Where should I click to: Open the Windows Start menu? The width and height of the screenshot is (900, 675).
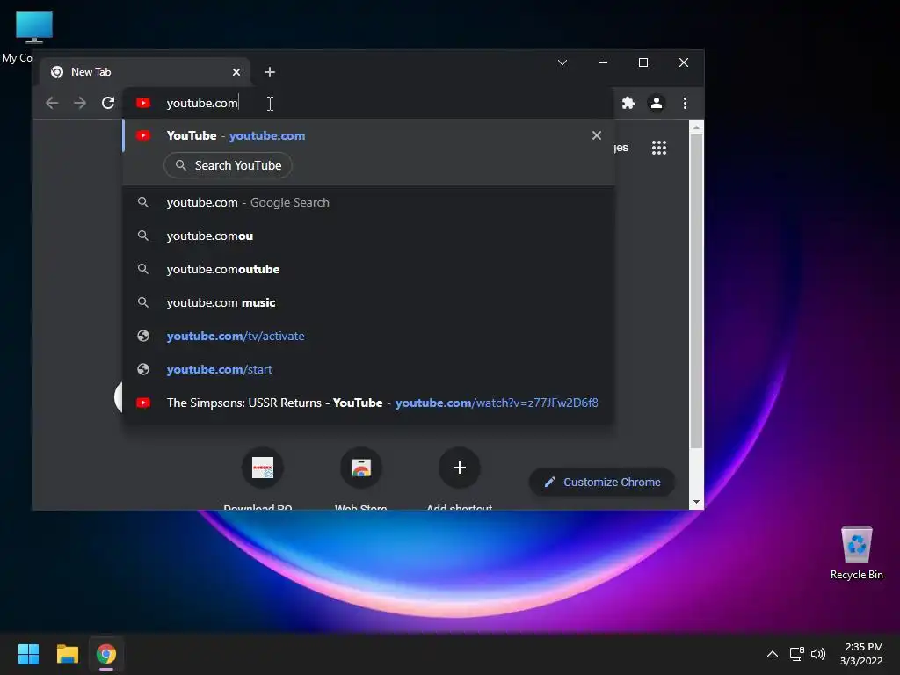pyautogui.click(x=28, y=654)
